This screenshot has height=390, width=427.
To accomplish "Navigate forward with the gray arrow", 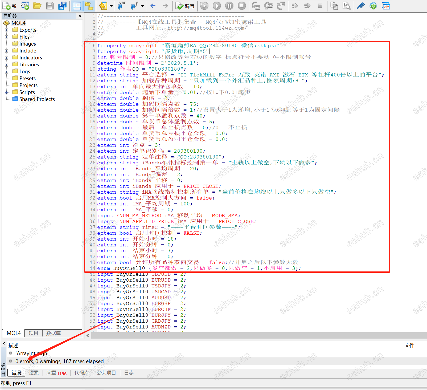I will (165, 6).
